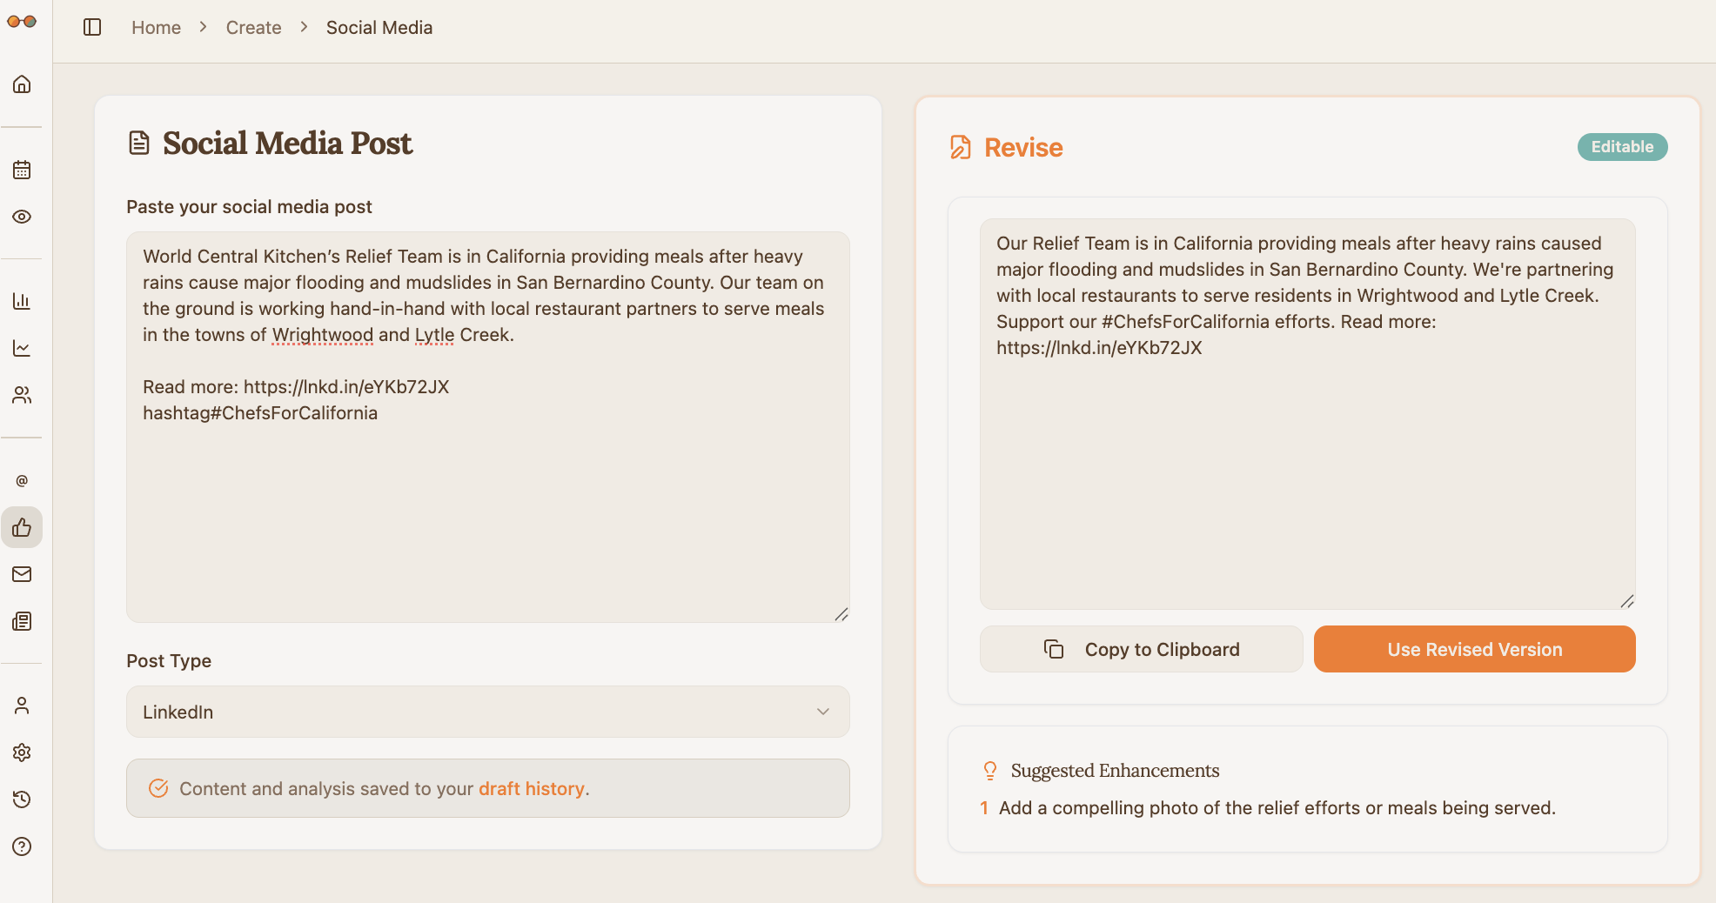Image resolution: width=1716 pixels, height=903 pixels.
Task: Click the Use Revised Version button
Action: pos(1474,649)
